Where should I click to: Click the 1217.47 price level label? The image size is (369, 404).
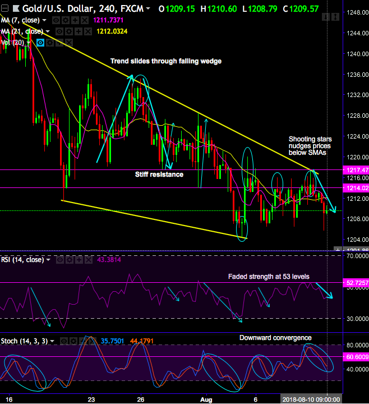(356, 170)
